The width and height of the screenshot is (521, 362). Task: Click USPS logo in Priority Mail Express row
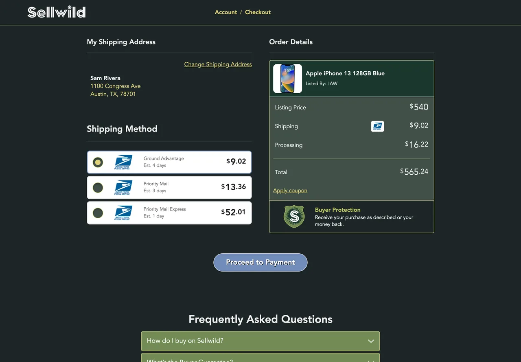point(123,213)
